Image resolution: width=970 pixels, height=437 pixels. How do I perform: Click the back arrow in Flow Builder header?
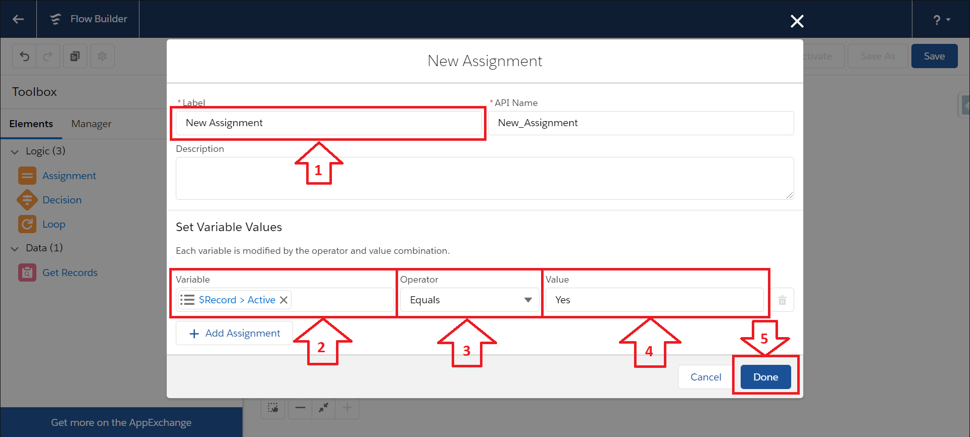18,19
